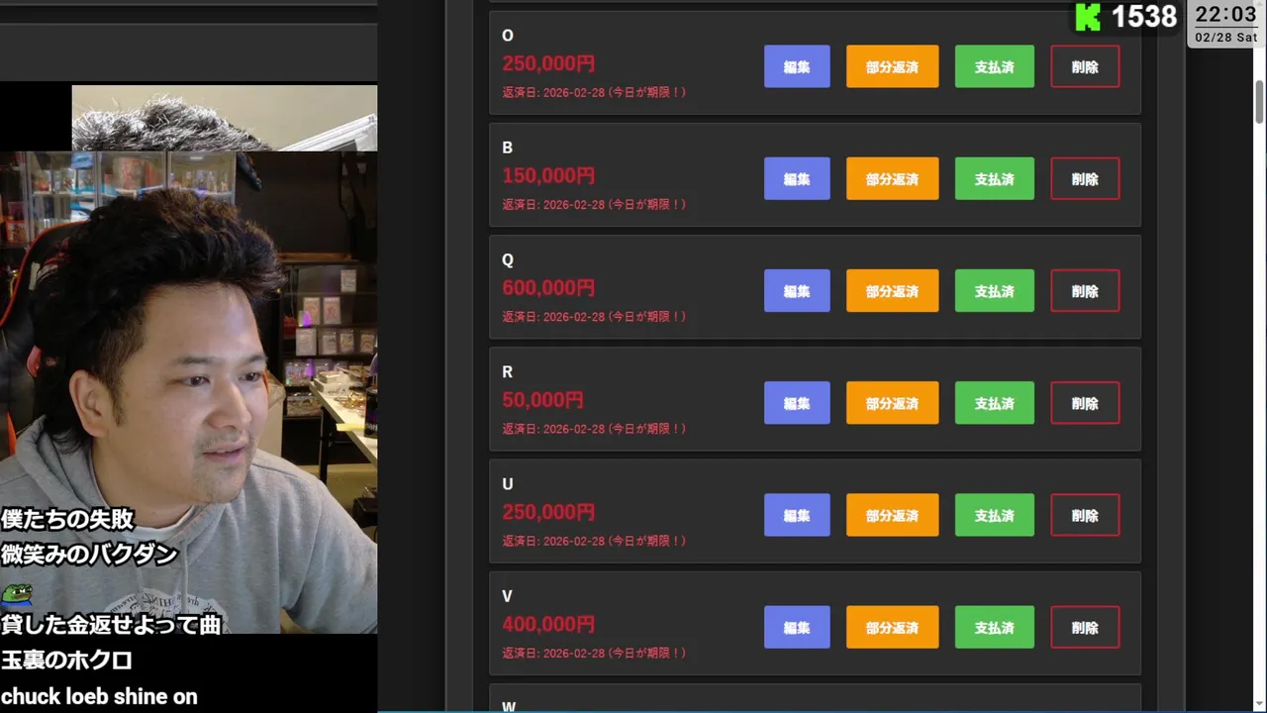Viewport: 1267px width, 713px height.
Task: Click 削除 for entry B
Action: [1085, 178]
